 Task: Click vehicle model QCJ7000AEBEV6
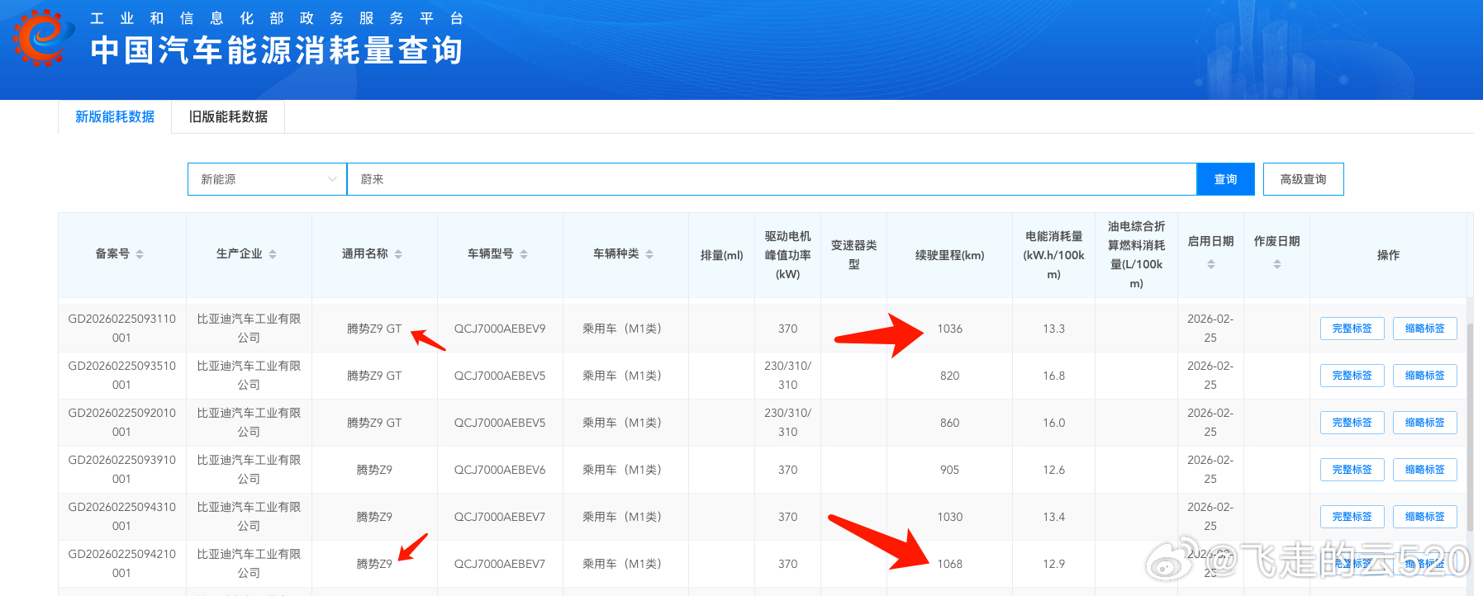click(500, 470)
